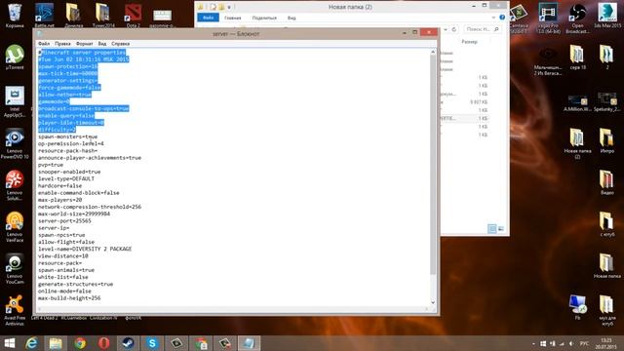Viewport: 624px width, 351px height.
Task: Launch the Vegas Pro 13 desktop shortcut
Action: coord(548,18)
